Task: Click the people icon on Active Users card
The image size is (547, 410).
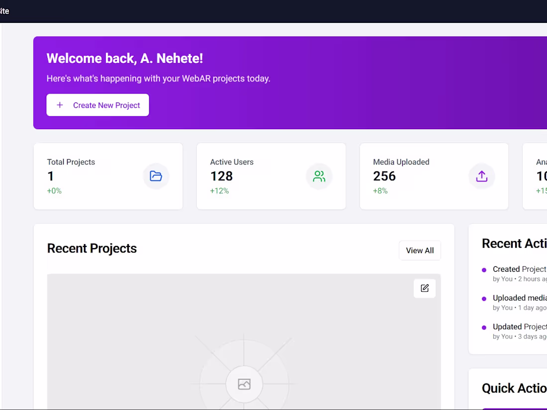Action: click(319, 176)
